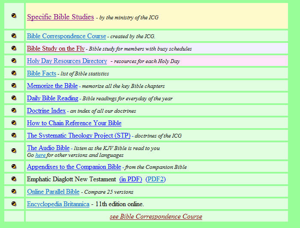Select text 'Emphatic Diaglott New Testament'

pyautogui.click(x=71, y=179)
